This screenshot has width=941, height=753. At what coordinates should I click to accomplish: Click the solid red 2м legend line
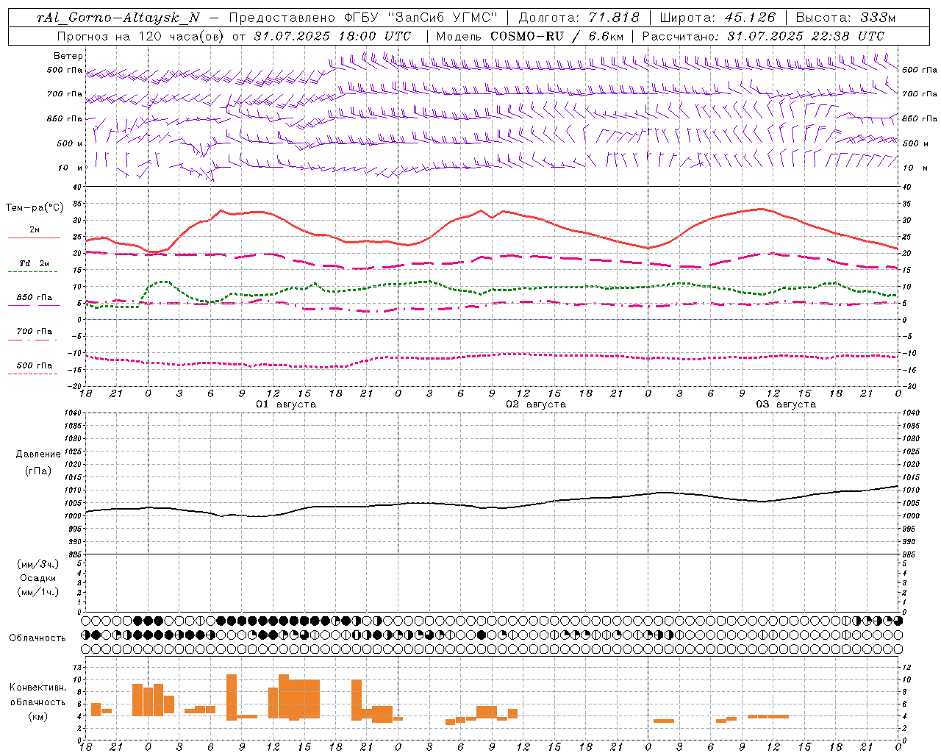pyautogui.click(x=34, y=238)
